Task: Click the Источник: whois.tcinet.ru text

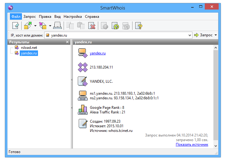Action: 111,131
